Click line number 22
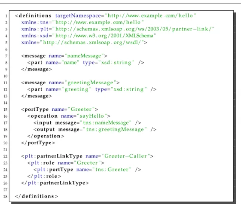The image size is (241, 204). [6, 156]
